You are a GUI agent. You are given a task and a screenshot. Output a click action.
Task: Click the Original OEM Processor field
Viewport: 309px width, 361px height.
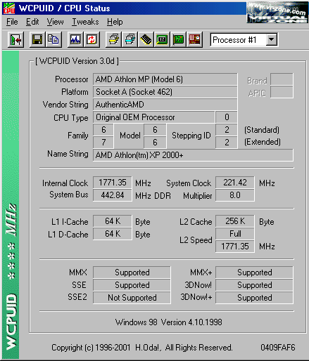tap(154, 117)
